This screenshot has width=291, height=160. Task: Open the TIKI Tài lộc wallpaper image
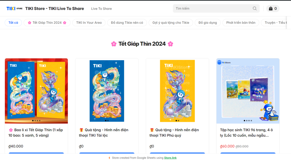pyautogui.click(x=107, y=91)
